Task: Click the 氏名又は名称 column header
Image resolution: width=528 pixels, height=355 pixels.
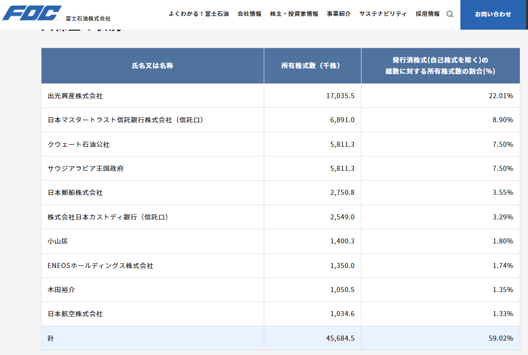Action: pos(153,65)
